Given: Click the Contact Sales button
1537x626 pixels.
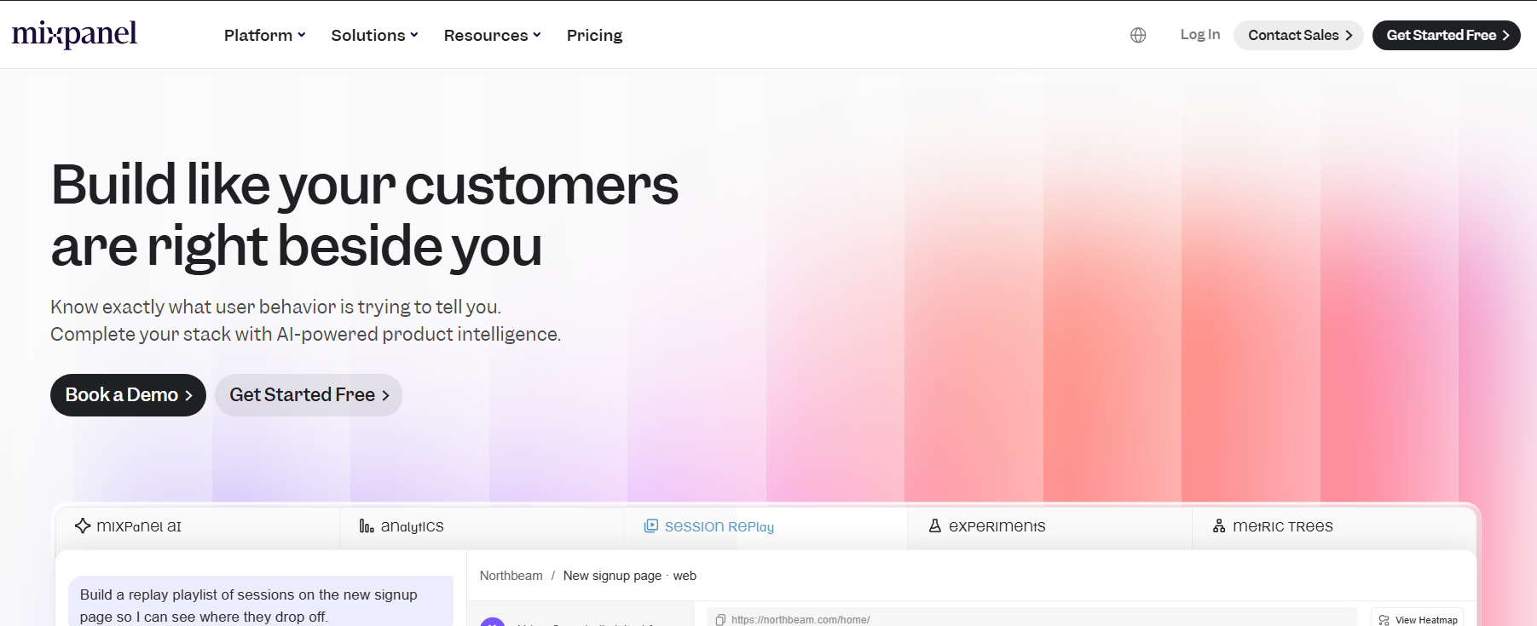Looking at the screenshot, I should coord(1298,35).
